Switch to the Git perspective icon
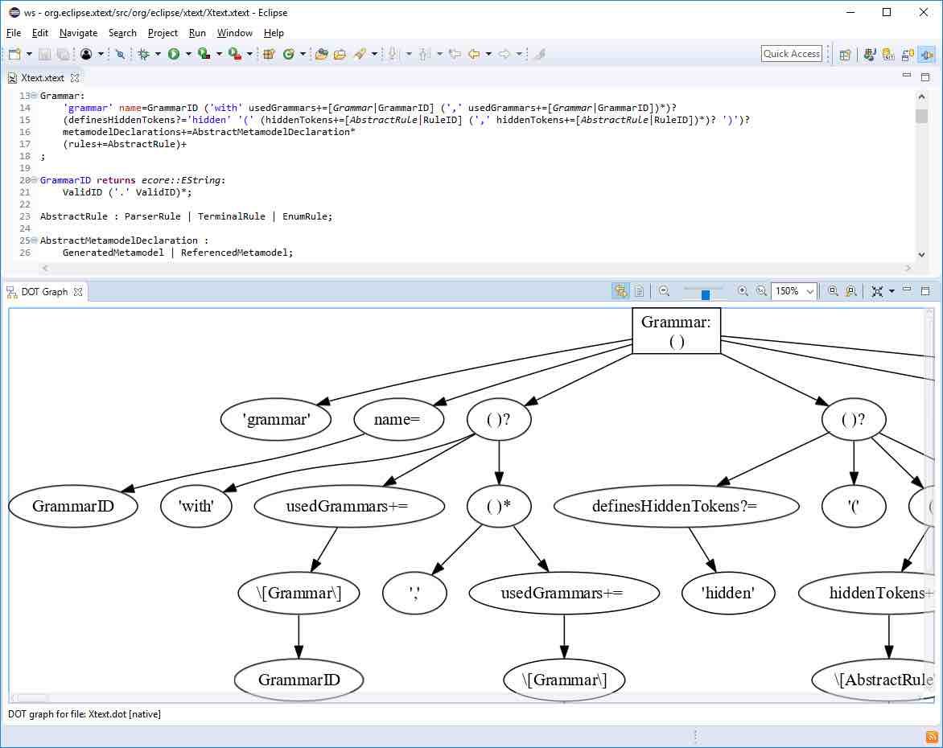 (x=887, y=54)
